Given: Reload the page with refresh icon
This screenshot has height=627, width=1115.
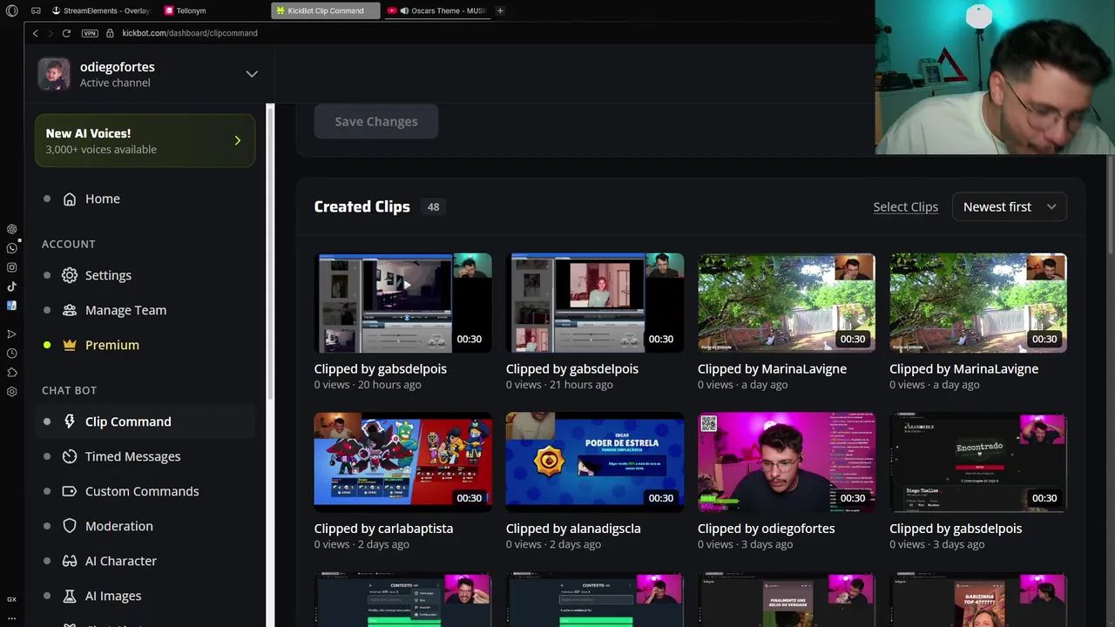Looking at the screenshot, I should click(x=66, y=33).
